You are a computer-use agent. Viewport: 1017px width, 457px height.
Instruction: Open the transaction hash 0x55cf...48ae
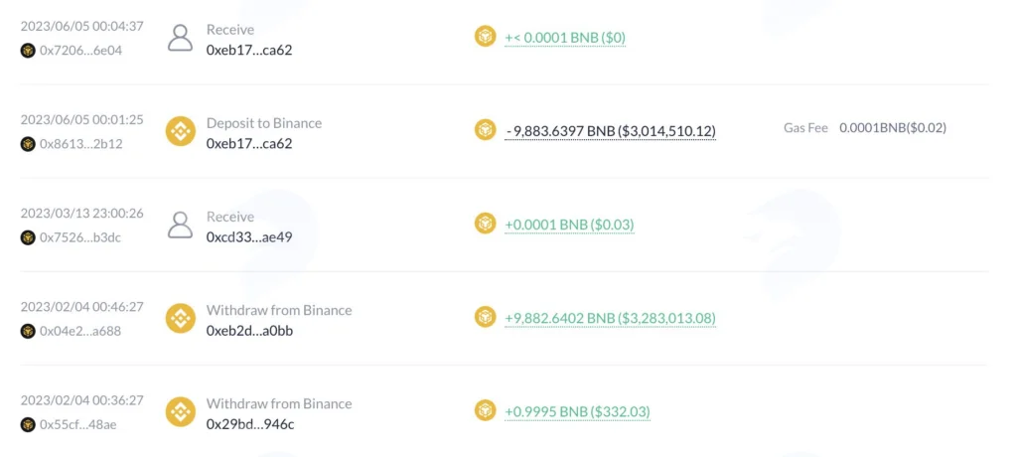point(78,424)
